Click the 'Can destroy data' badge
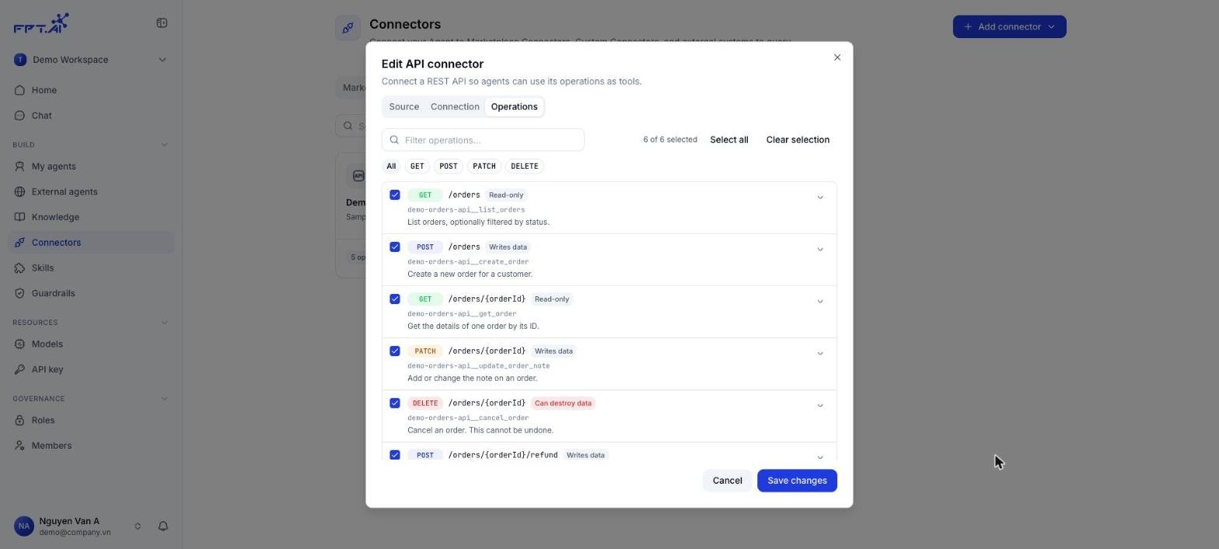The image size is (1219, 549). [563, 404]
